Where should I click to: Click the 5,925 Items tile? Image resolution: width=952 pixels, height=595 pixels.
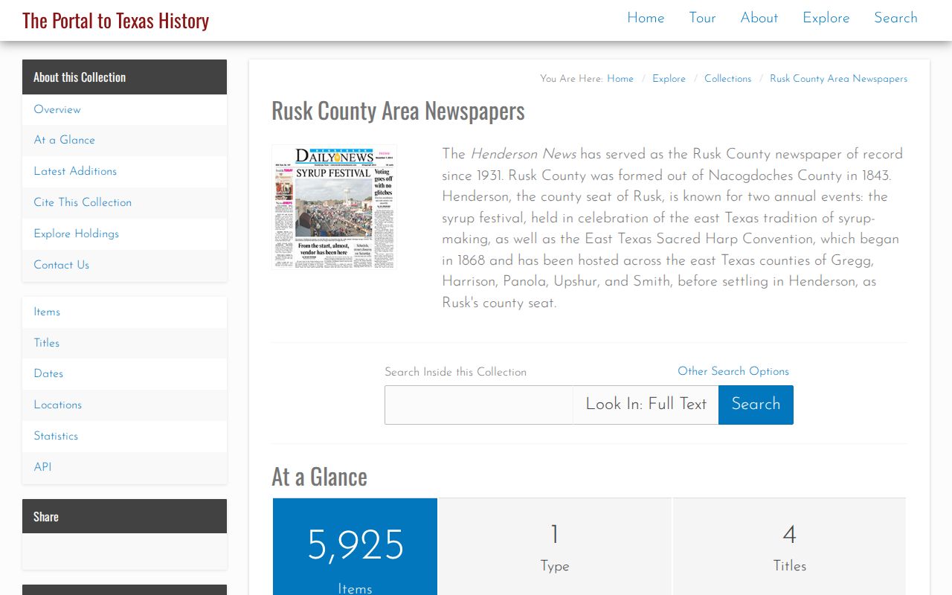pyautogui.click(x=355, y=547)
